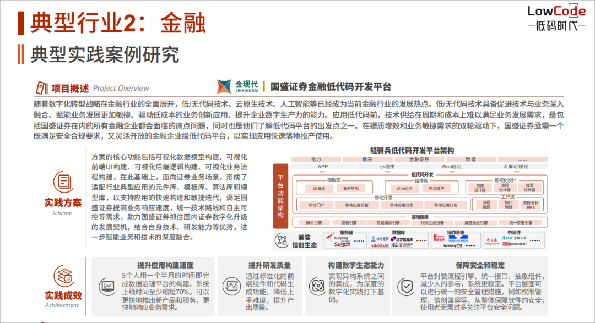Click the Web组件 item in 组件库
This screenshot has width=595, height=323.
pos(404,188)
